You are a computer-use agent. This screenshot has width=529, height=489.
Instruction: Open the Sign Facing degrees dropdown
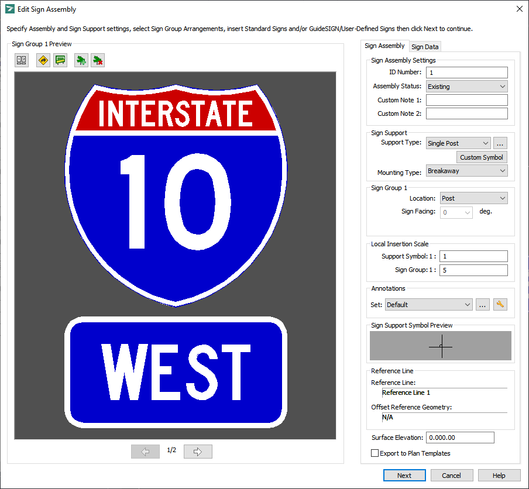tap(456, 212)
